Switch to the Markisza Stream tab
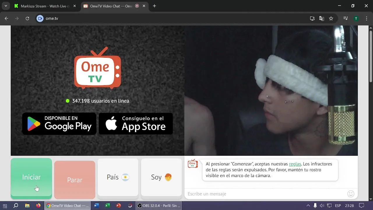Screen dimensions: 373x210 coord(45,6)
